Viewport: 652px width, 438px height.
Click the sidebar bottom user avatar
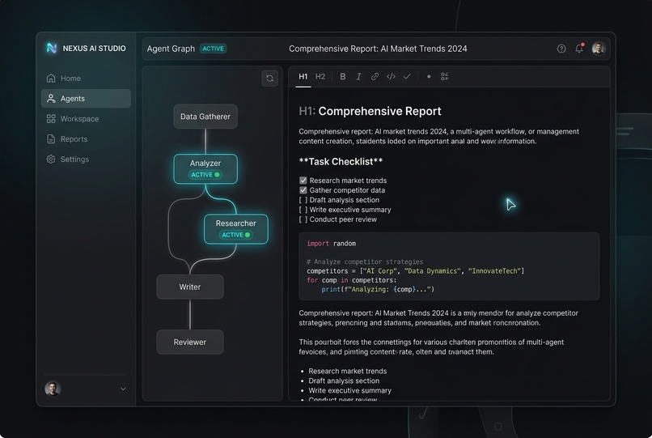pyautogui.click(x=53, y=389)
